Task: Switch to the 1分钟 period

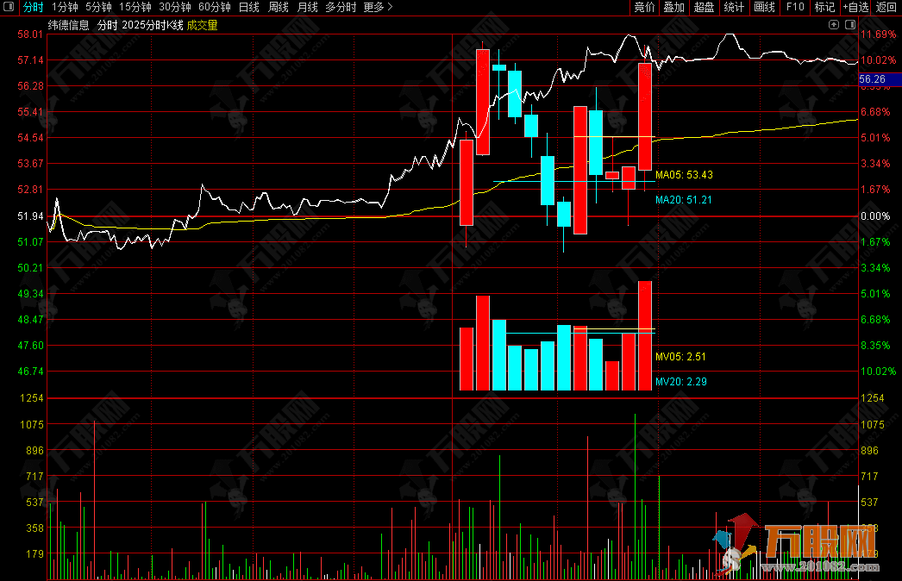Action: [x=65, y=7]
